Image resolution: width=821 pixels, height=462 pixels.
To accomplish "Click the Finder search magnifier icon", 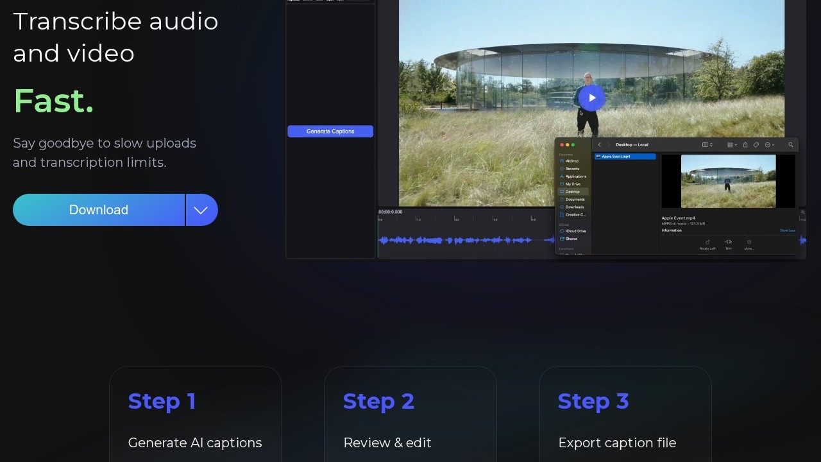I will coord(791,145).
